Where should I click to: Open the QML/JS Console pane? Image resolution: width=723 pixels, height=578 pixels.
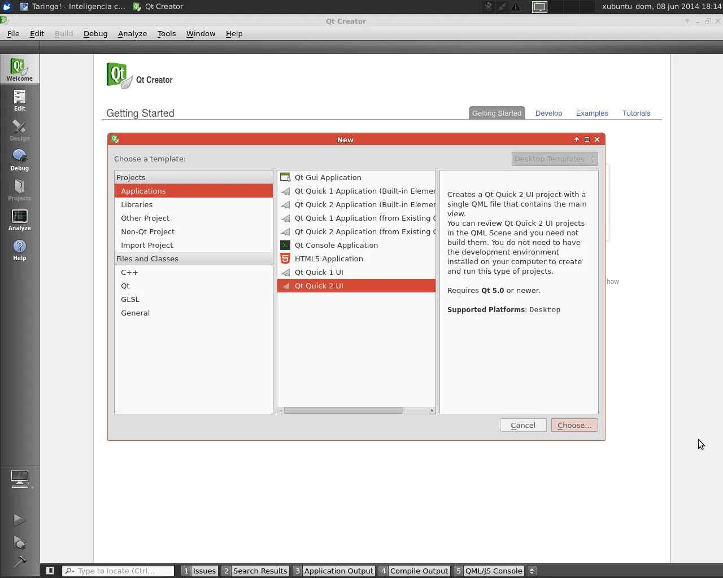(489, 571)
